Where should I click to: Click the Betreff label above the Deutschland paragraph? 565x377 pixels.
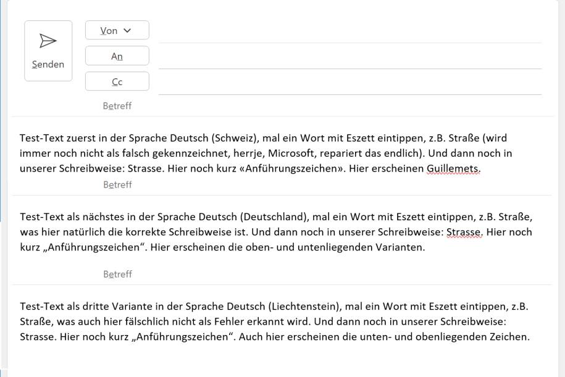click(x=117, y=184)
